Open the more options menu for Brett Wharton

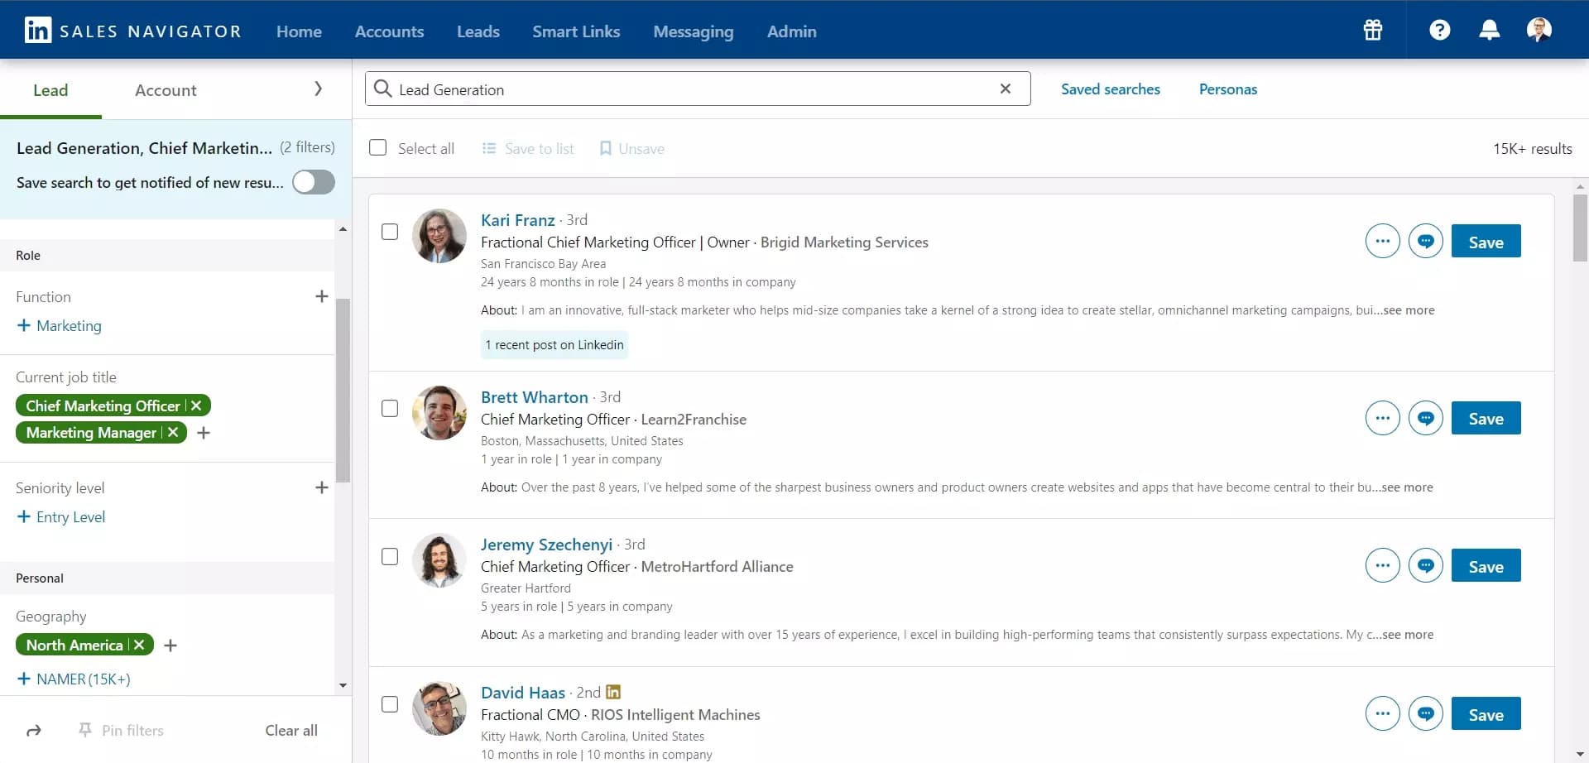pyautogui.click(x=1382, y=418)
